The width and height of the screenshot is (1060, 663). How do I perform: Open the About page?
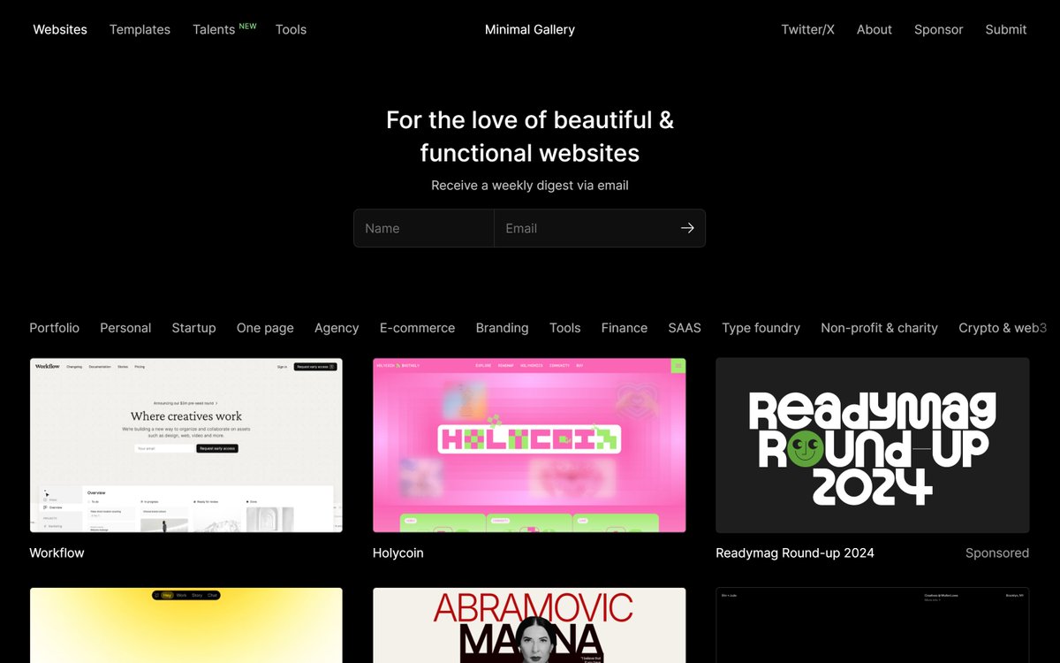click(874, 29)
